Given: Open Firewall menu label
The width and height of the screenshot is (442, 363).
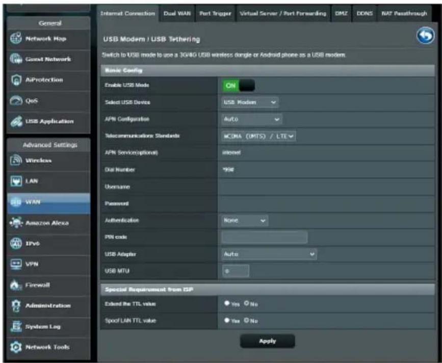Looking at the screenshot, I should point(38,285).
